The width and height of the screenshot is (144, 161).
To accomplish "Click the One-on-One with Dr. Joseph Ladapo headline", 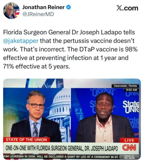I will [x=62, y=148].
